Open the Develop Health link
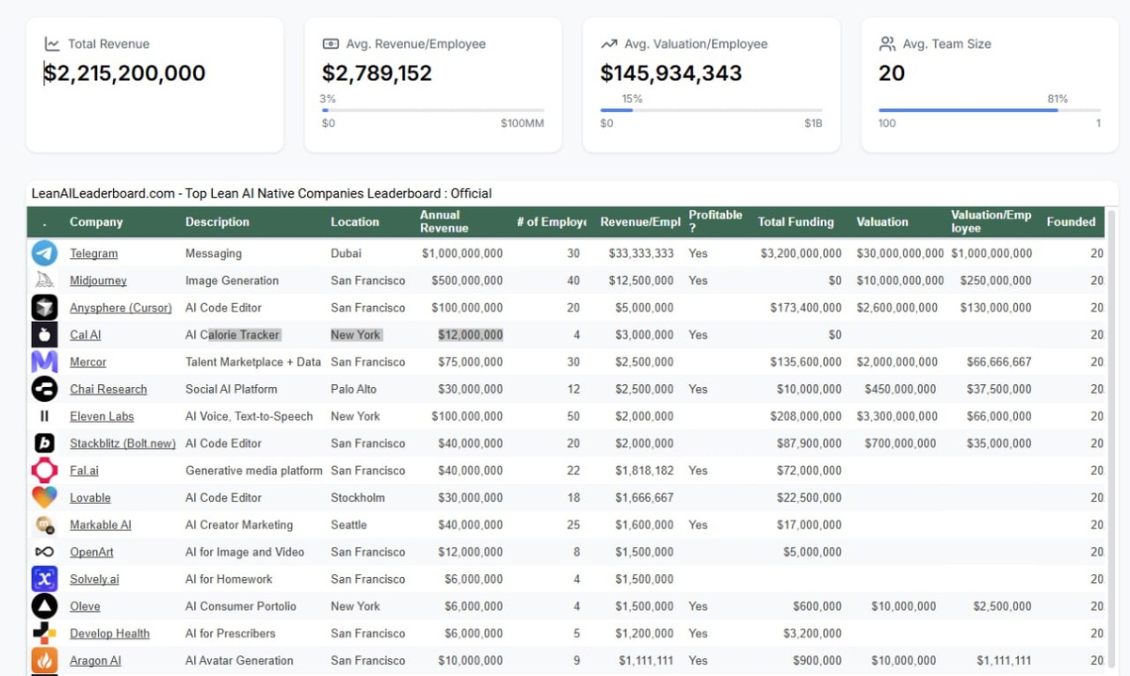1130x676 pixels. tap(109, 634)
